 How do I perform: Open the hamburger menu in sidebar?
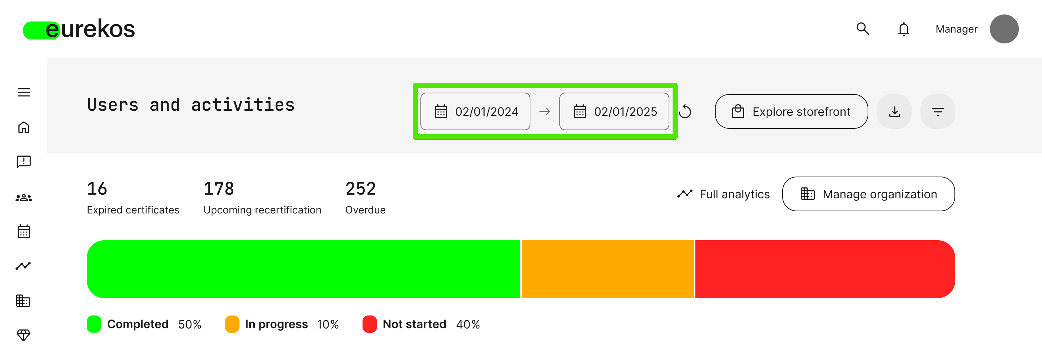click(24, 93)
